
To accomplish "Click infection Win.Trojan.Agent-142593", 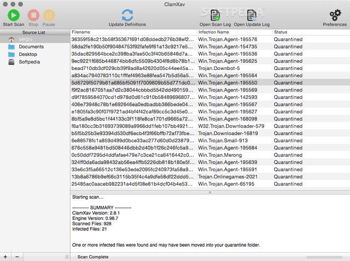I will (227, 97).
